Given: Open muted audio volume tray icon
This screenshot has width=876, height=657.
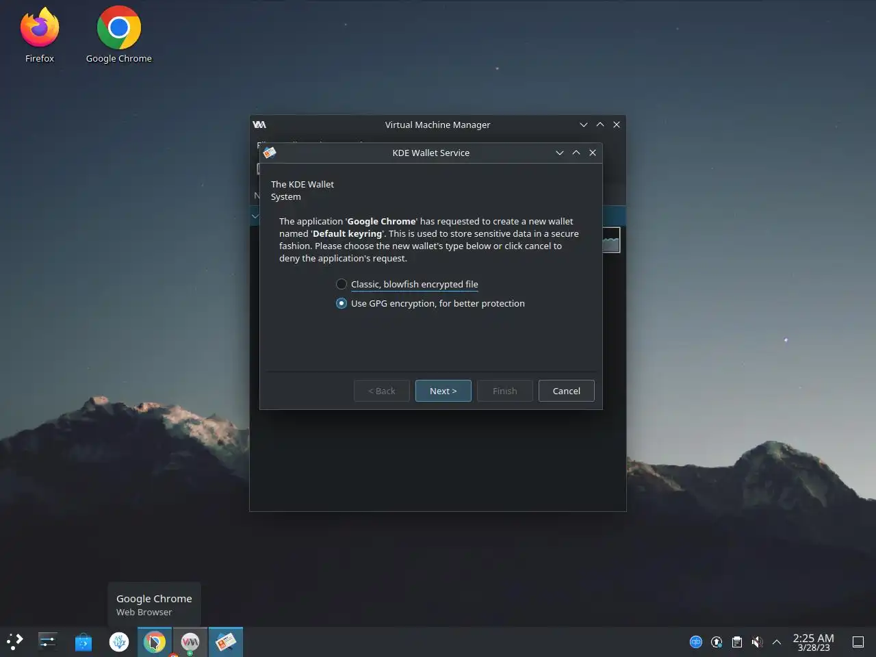Looking at the screenshot, I should [757, 642].
